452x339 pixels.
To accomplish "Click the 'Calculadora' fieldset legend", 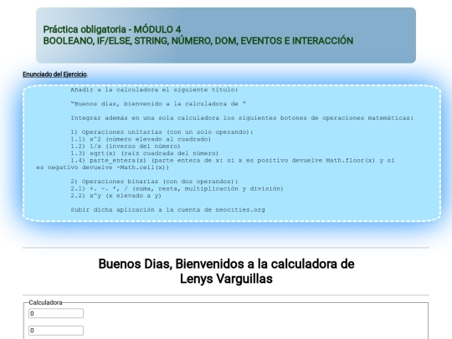I will click(45, 302).
